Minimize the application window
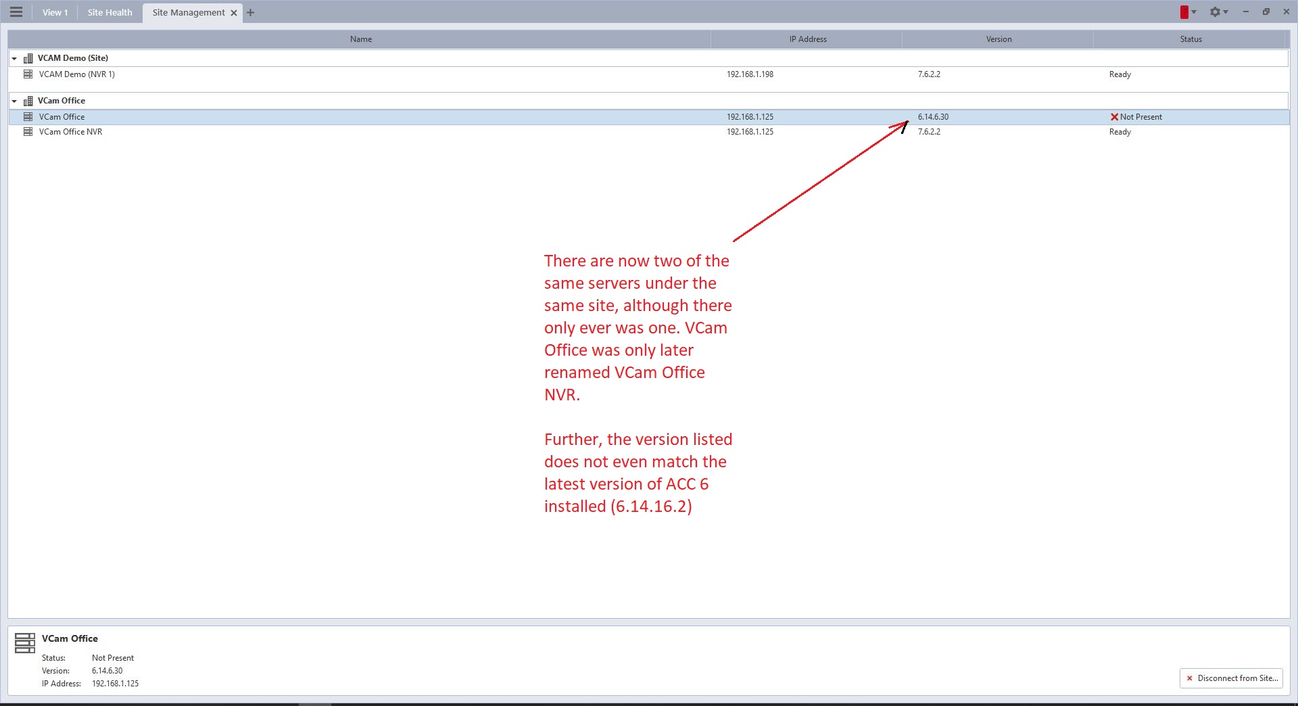Image resolution: width=1298 pixels, height=706 pixels. pyautogui.click(x=1245, y=12)
